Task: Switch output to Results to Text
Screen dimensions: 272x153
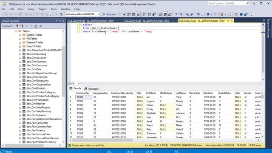Action: point(161,14)
